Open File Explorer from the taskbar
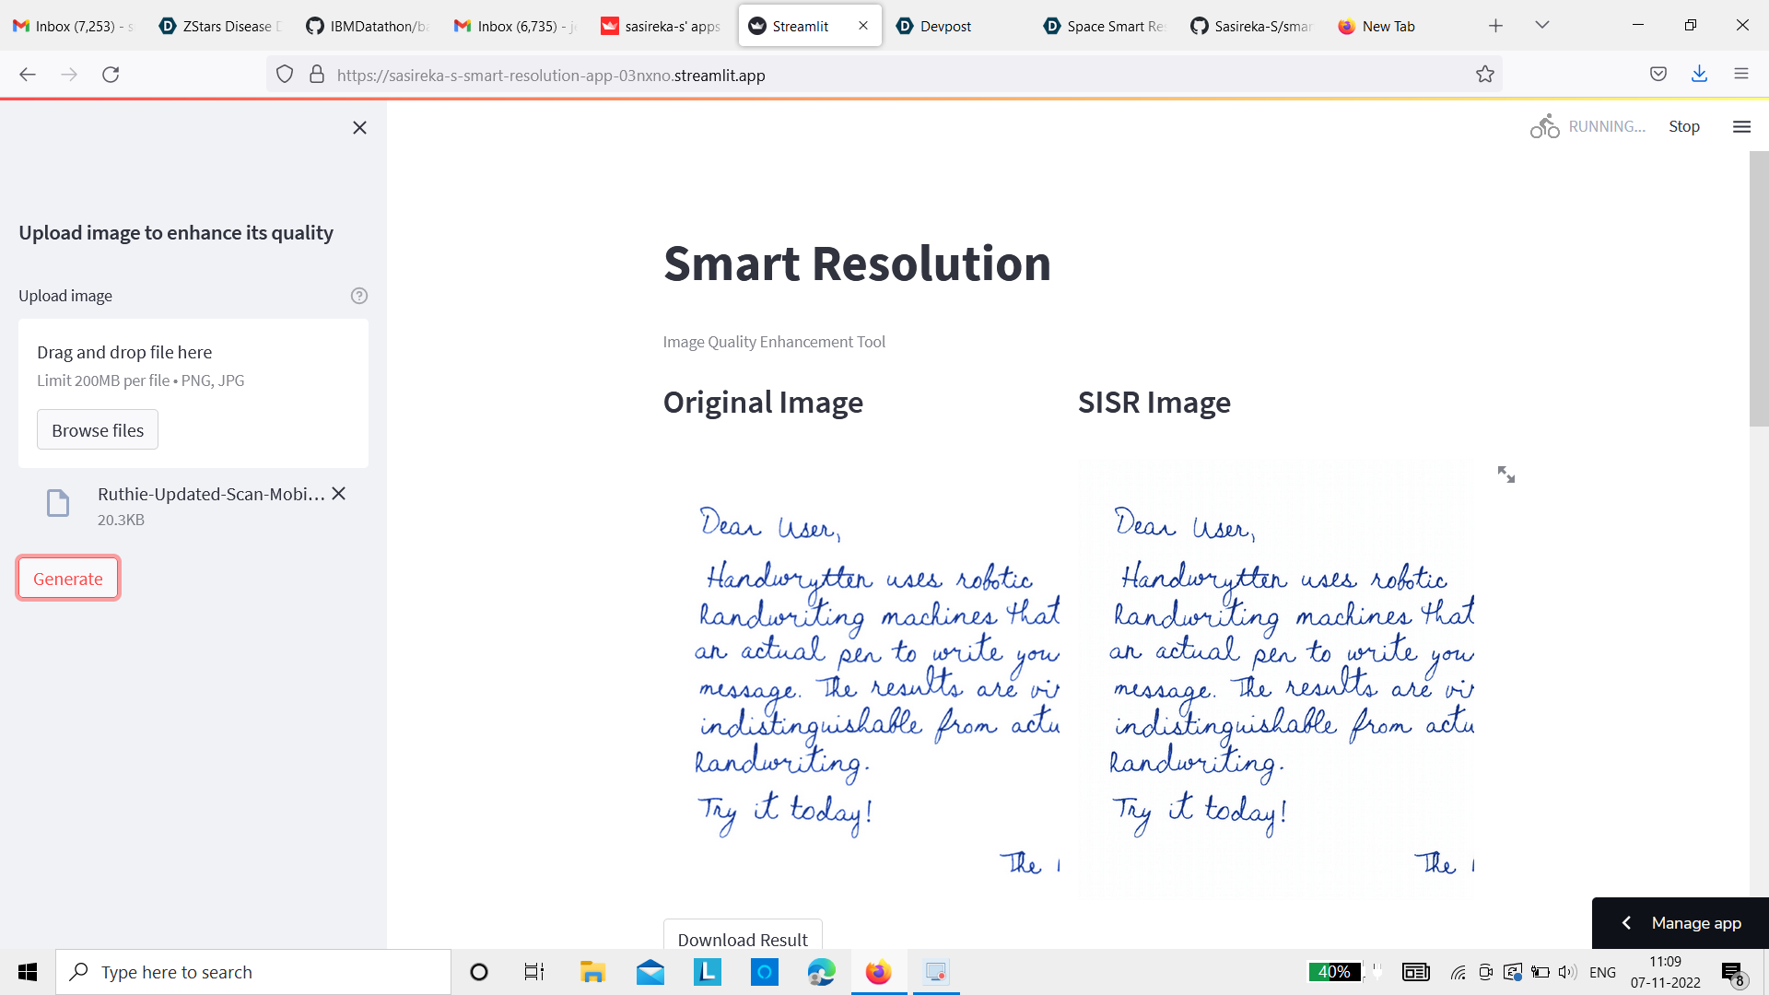1769x995 pixels. 592,972
